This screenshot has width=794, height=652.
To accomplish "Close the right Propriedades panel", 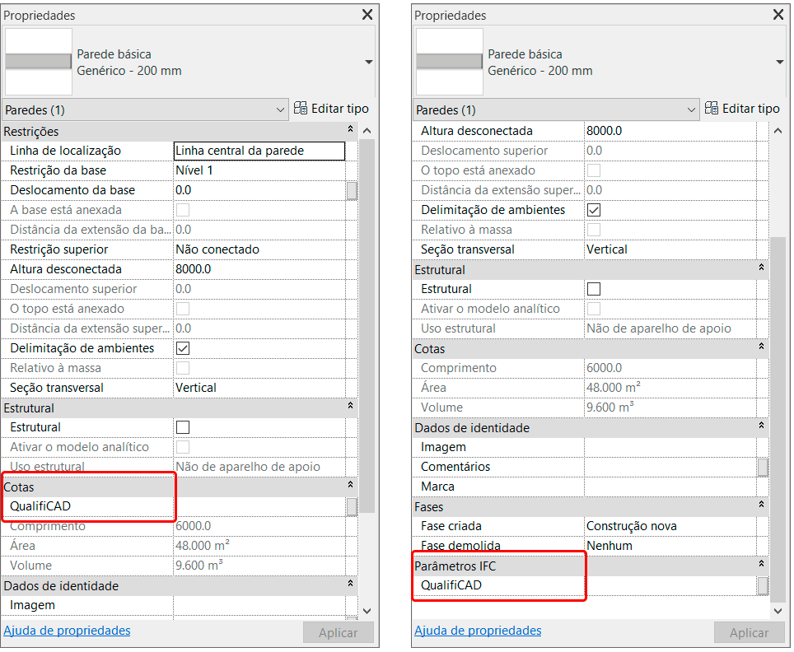I will tap(778, 15).
